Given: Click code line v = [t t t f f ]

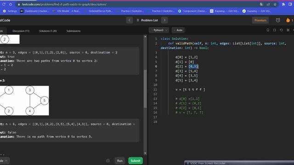Looking at the screenshot, I should (x=190, y=89).
